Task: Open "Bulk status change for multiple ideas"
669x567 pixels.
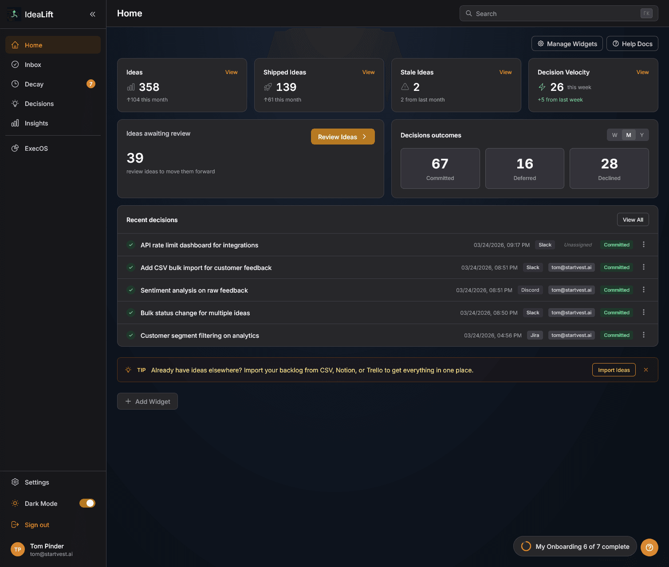Action: tap(195, 313)
